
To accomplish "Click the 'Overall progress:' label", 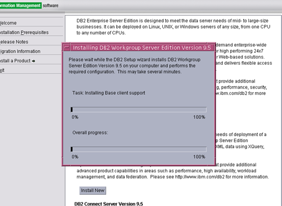I will click(x=90, y=133).
